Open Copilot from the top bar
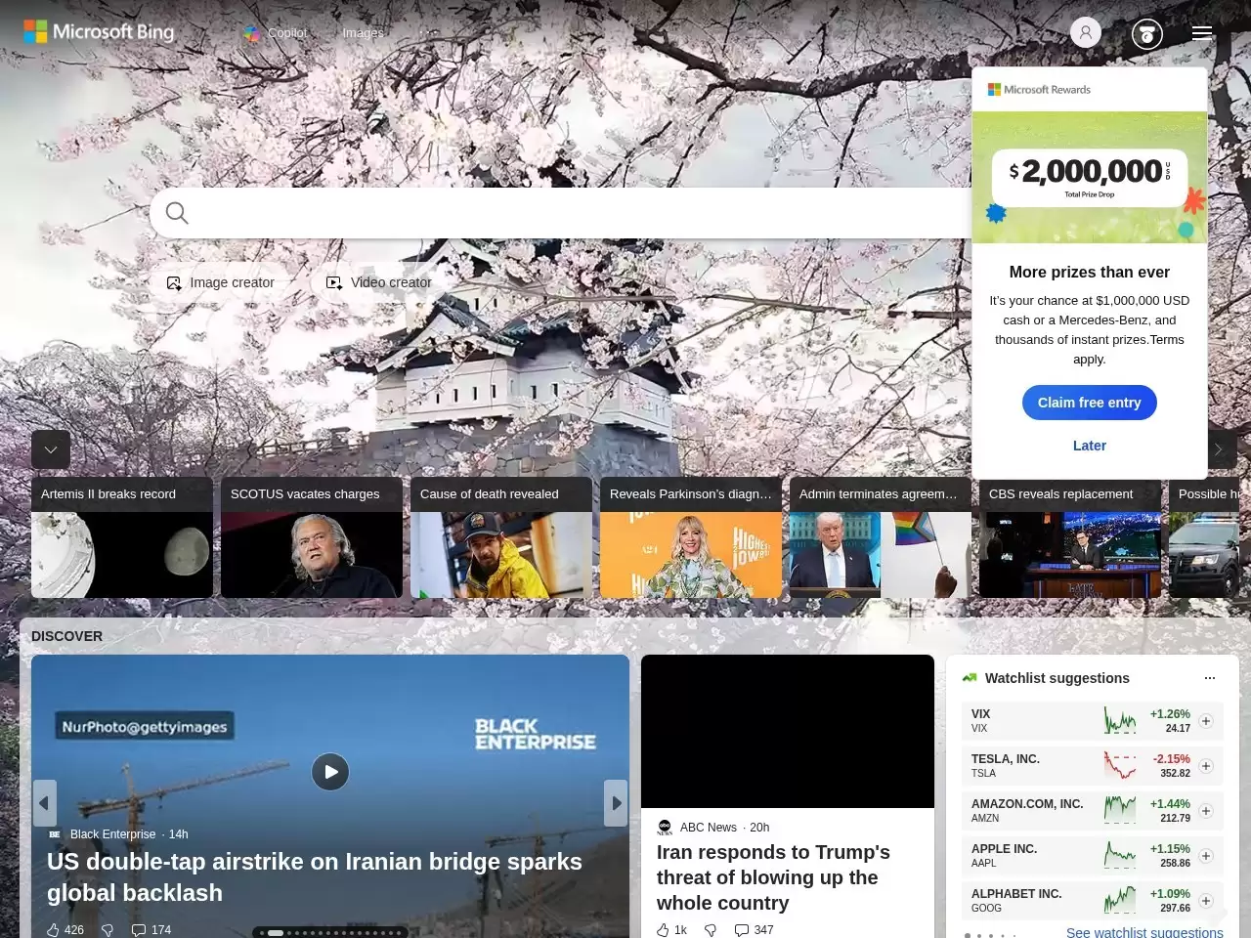 [276, 32]
